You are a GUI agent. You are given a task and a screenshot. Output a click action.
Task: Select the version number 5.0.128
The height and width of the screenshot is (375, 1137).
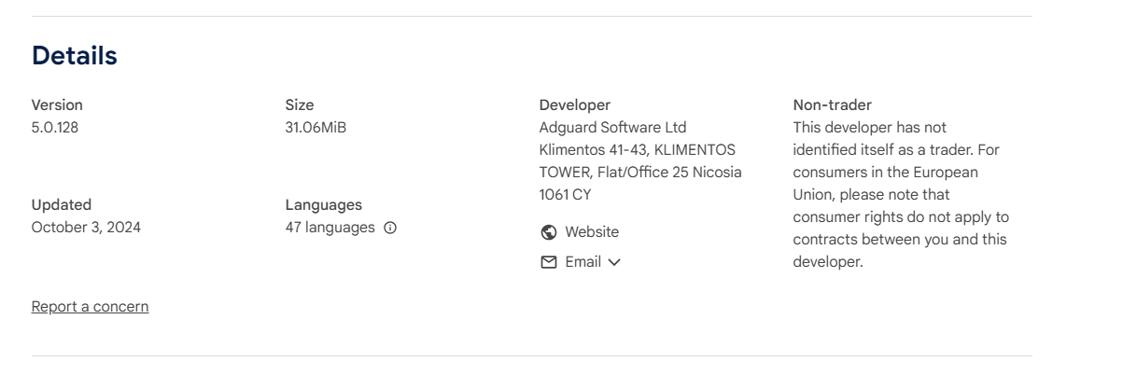click(55, 128)
